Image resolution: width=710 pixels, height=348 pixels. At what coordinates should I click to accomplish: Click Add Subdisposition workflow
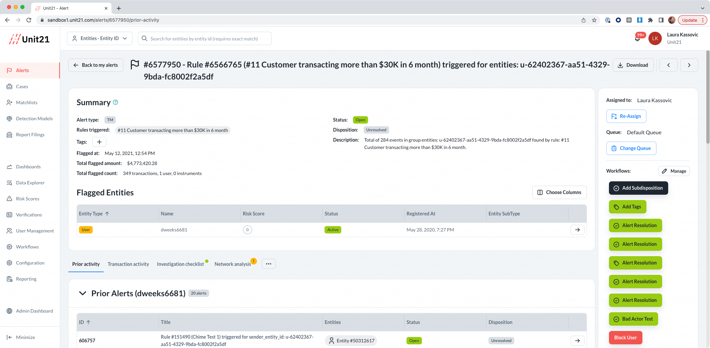click(638, 188)
